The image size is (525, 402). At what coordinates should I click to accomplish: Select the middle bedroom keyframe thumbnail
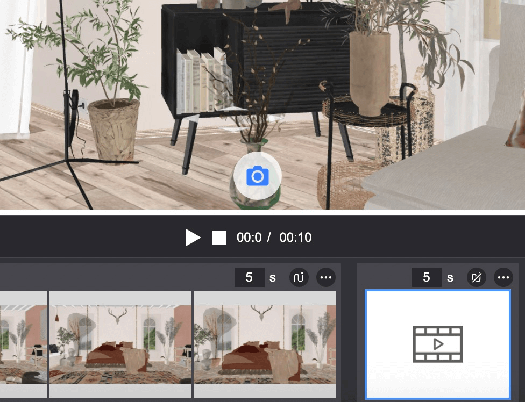click(x=120, y=344)
